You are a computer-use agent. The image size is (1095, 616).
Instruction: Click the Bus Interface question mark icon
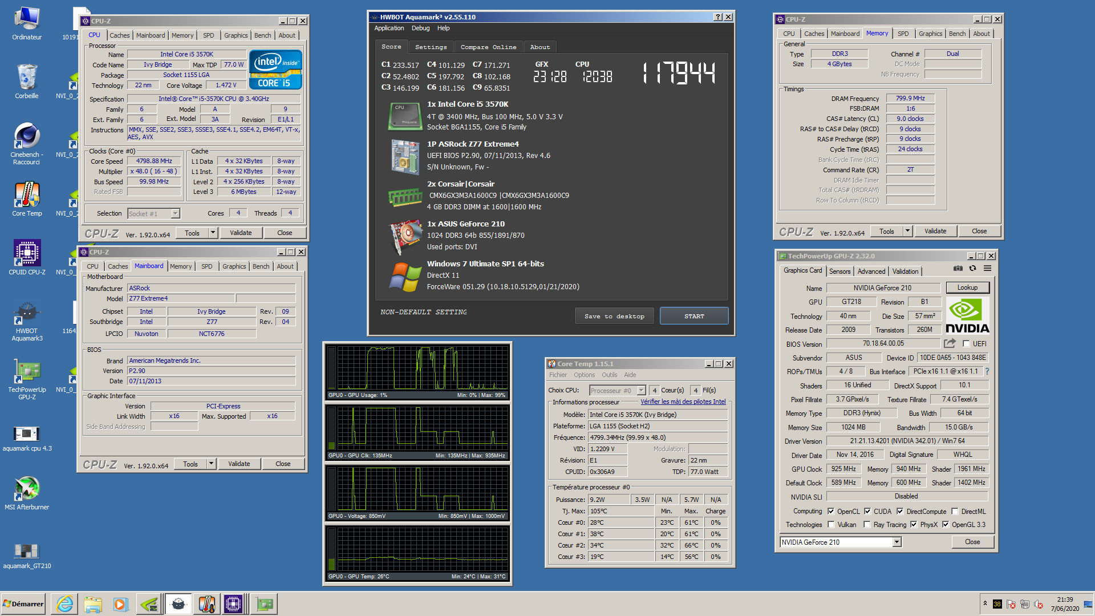[x=987, y=371]
